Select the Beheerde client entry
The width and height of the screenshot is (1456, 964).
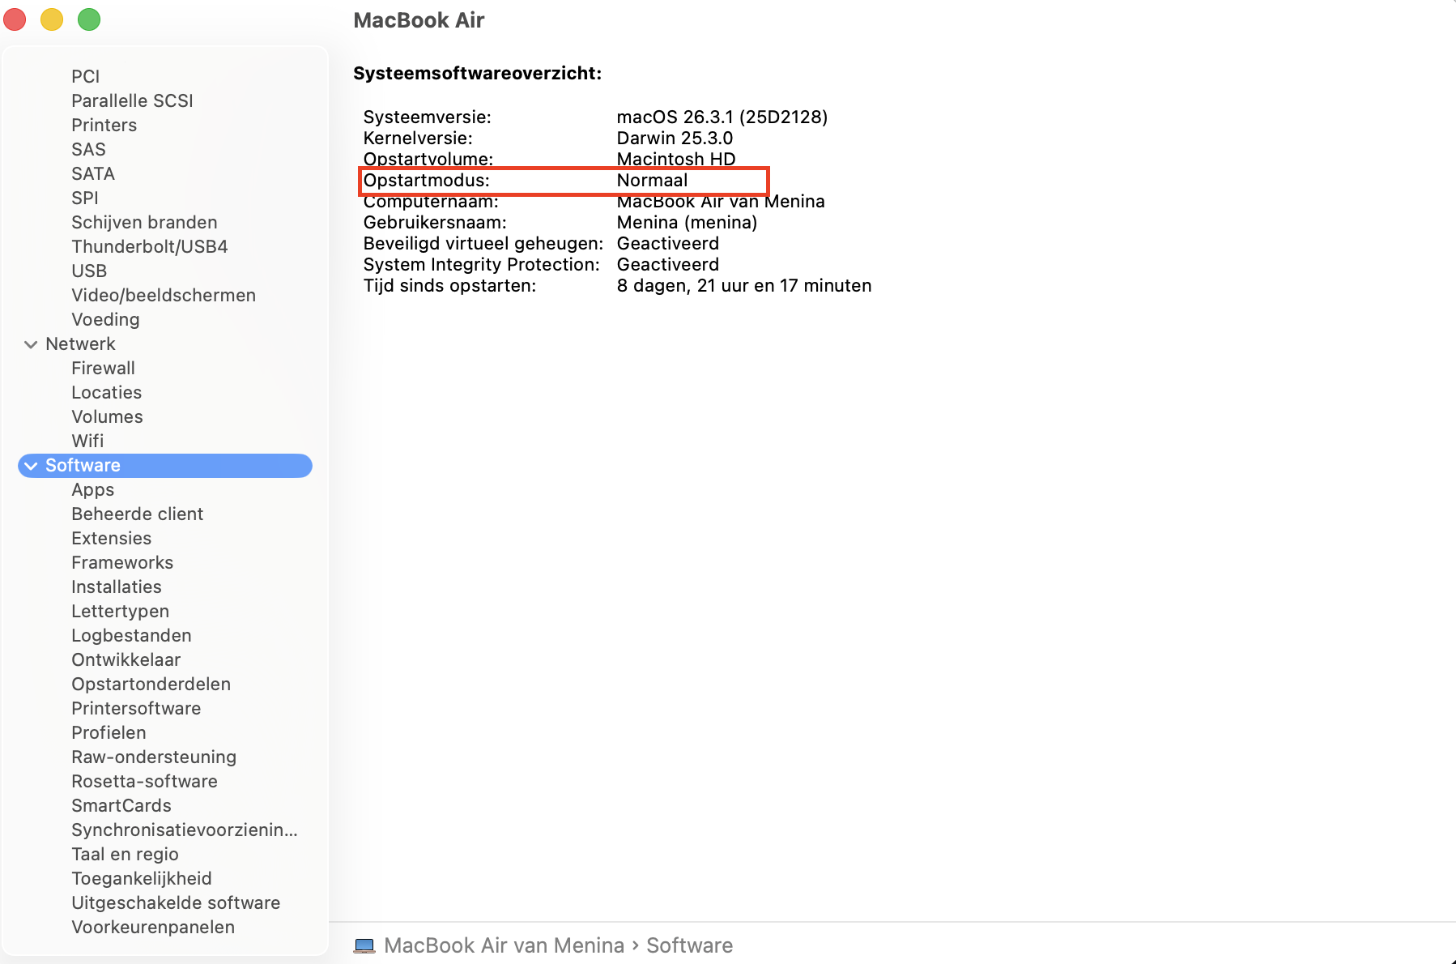pyautogui.click(x=137, y=514)
